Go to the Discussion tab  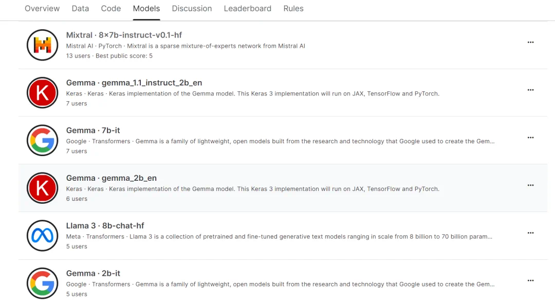[x=192, y=9]
